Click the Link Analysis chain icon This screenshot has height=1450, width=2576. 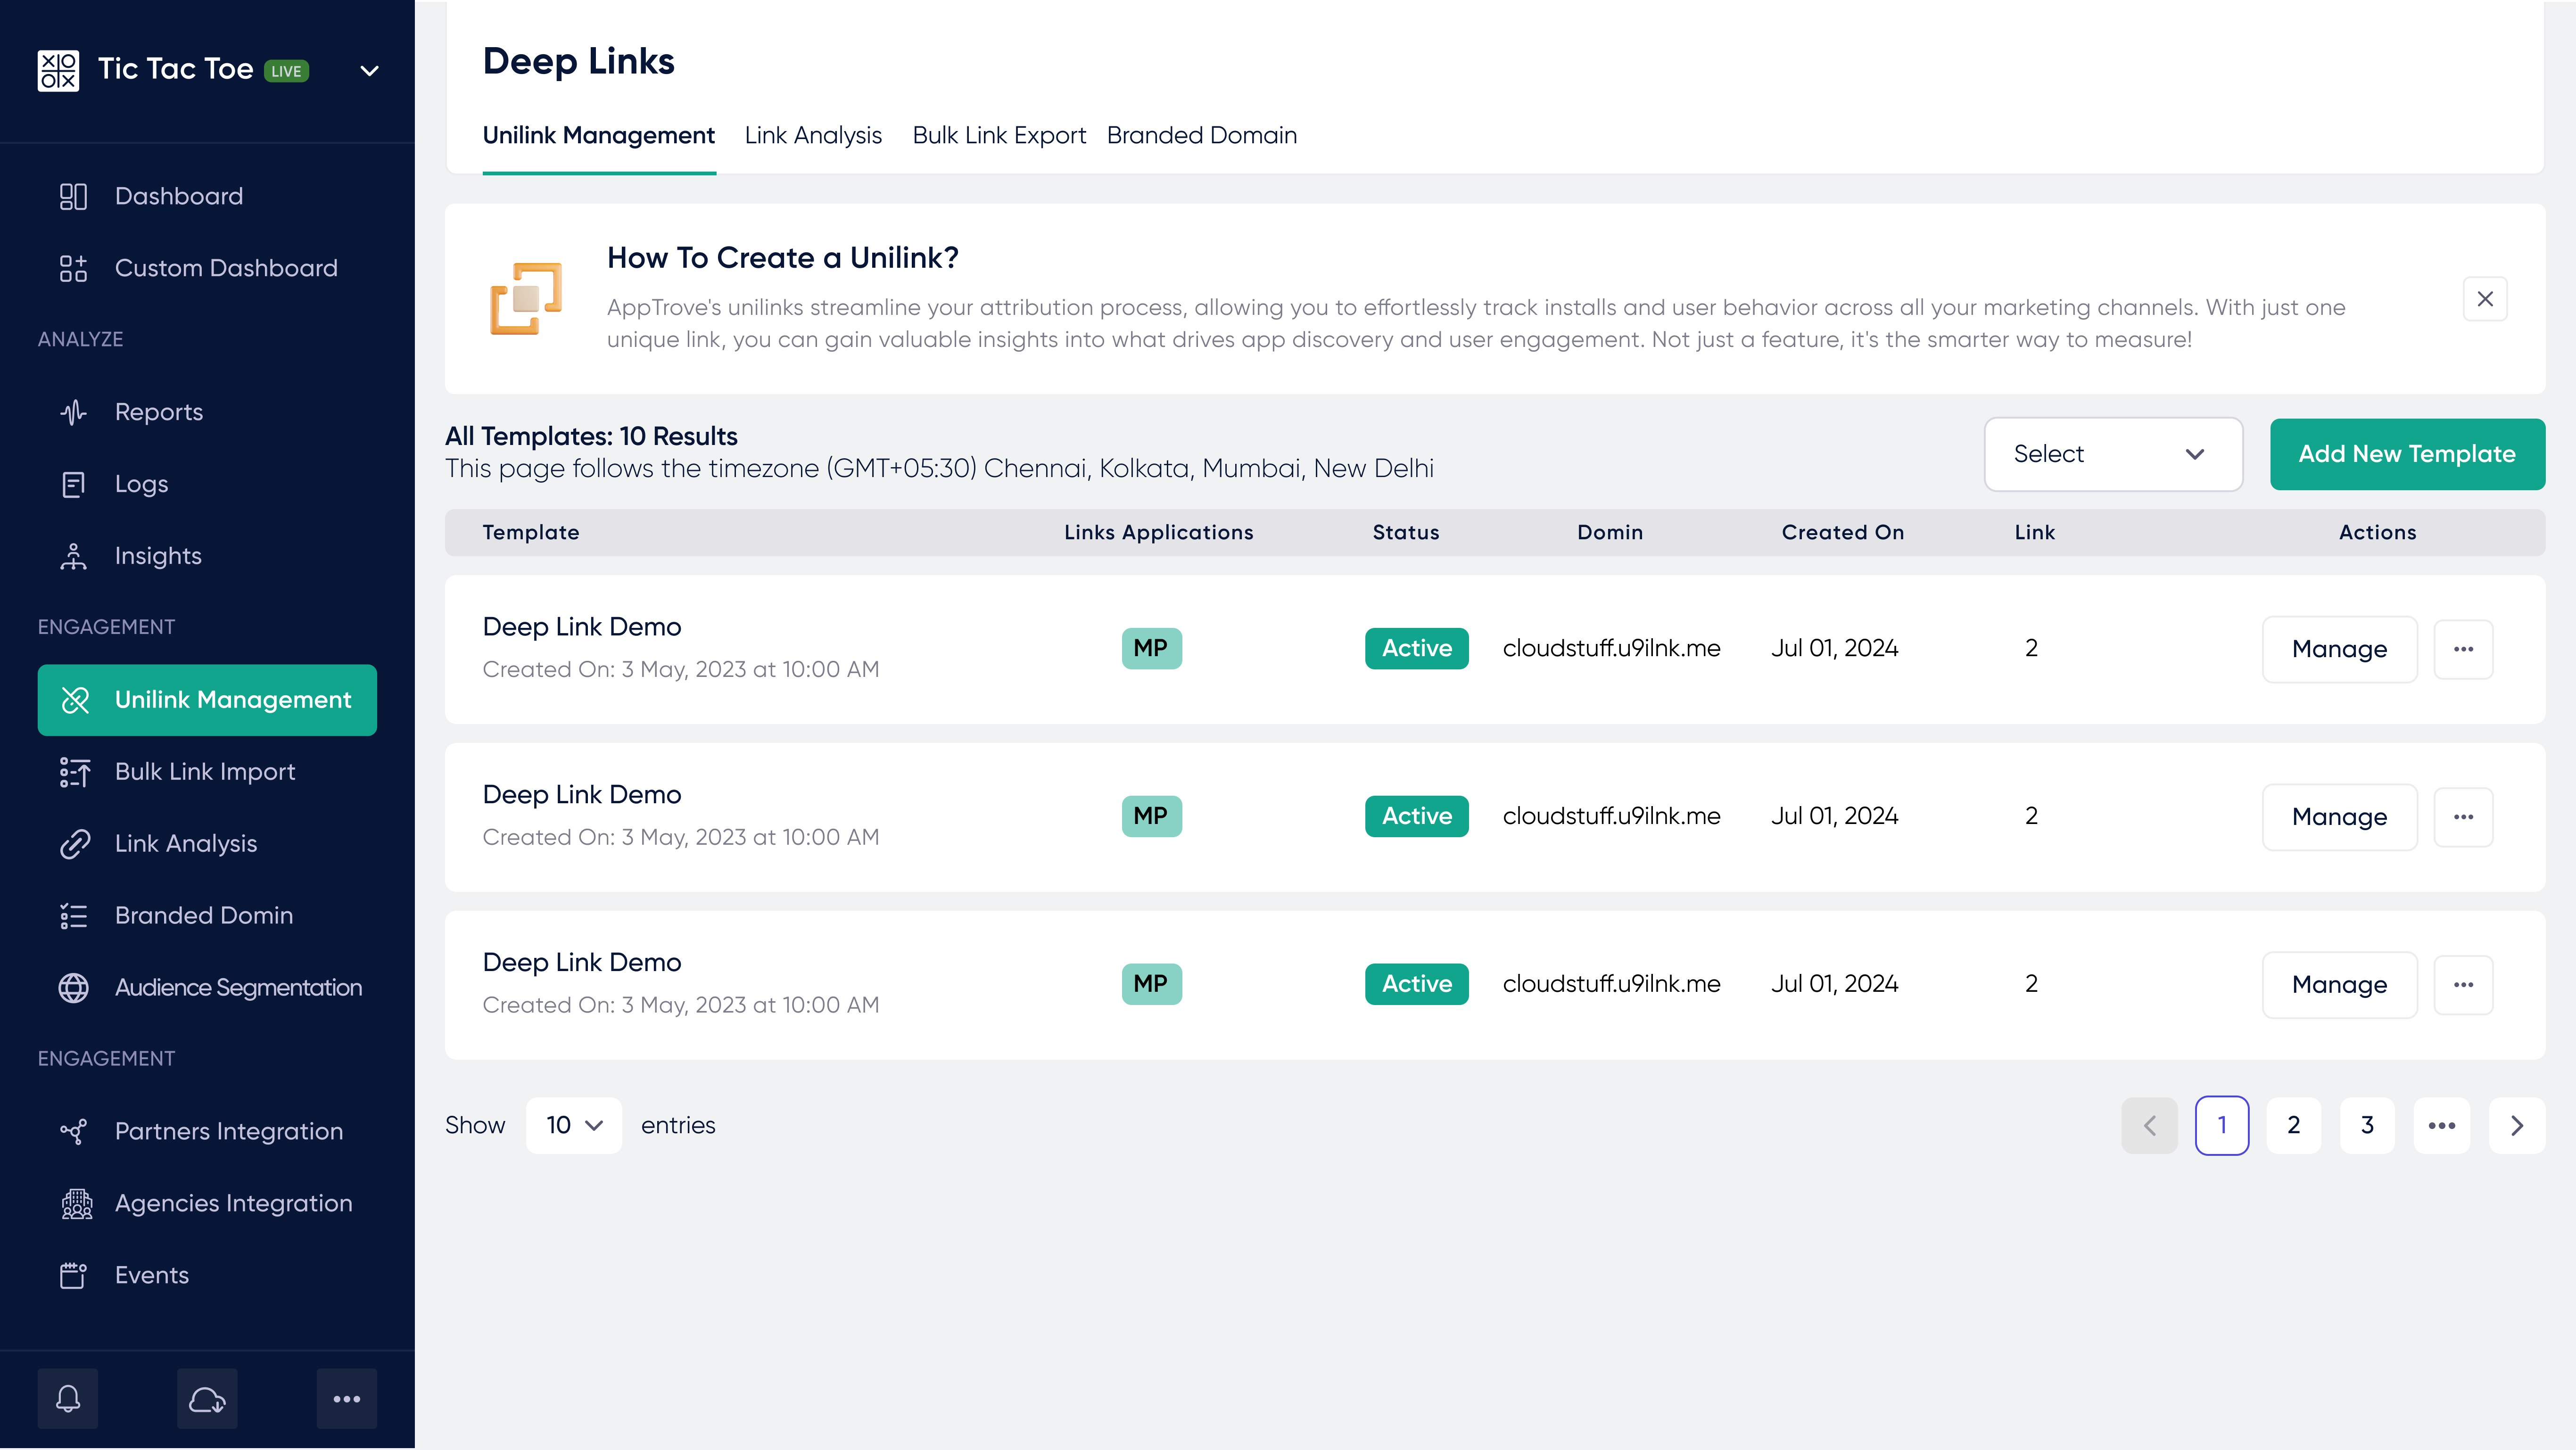pyautogui.click(x=75, y=844)
